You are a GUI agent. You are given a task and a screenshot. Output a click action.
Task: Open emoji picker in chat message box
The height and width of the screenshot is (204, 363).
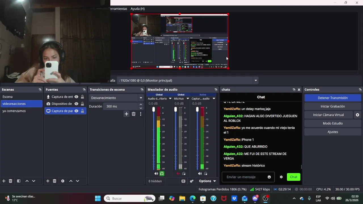point(269,177)
